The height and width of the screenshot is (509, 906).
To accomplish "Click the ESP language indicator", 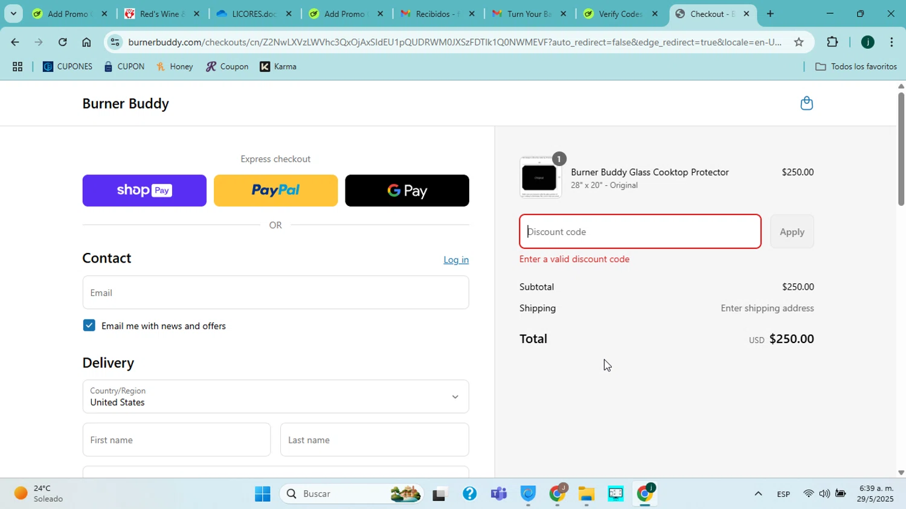I will pos(783,494).
